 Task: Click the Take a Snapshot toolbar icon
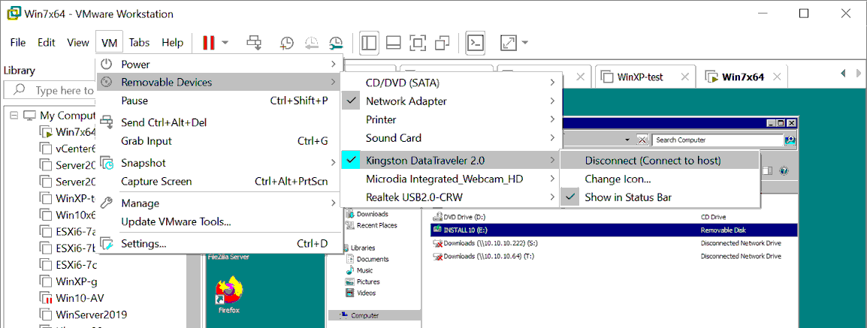(287, 43)
